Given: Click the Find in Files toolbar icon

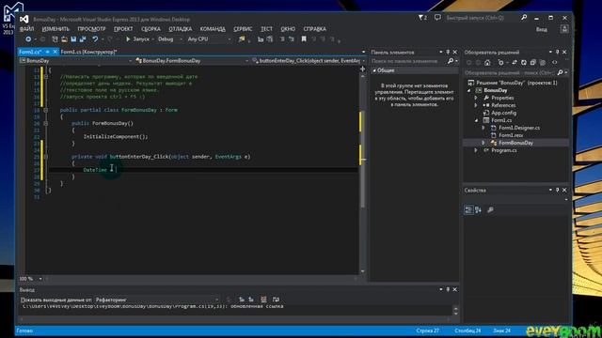Looking at the screenshot, I should click(x=242, y=39).
